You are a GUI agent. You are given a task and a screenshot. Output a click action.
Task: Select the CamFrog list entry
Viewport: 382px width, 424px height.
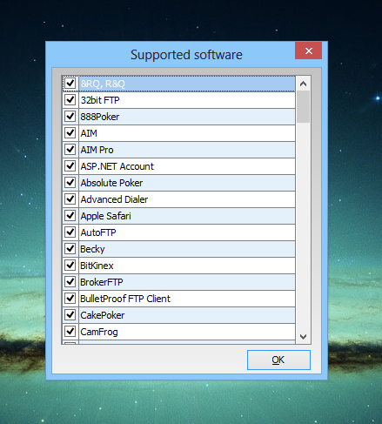click(x=187, y=332)
